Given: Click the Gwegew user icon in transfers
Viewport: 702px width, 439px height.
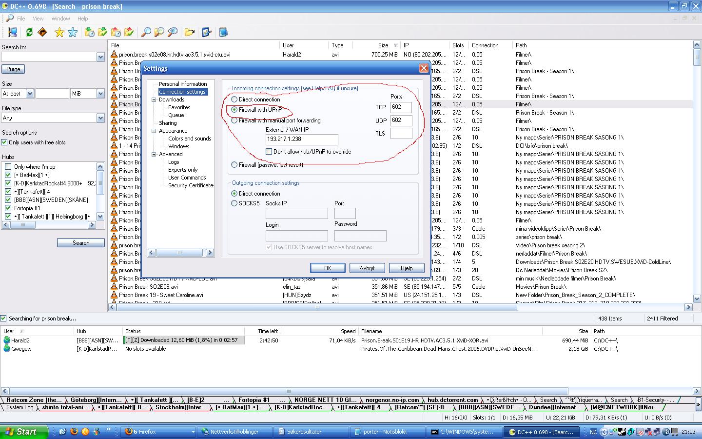Looking at the screenshot, I should pyautogui.click(x=7, y=348).
